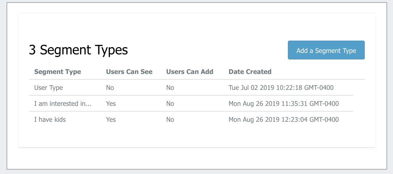Screen dimensions: 393x174
Task: Open the "I am interested in..." segment type
Action: [63, 104]
